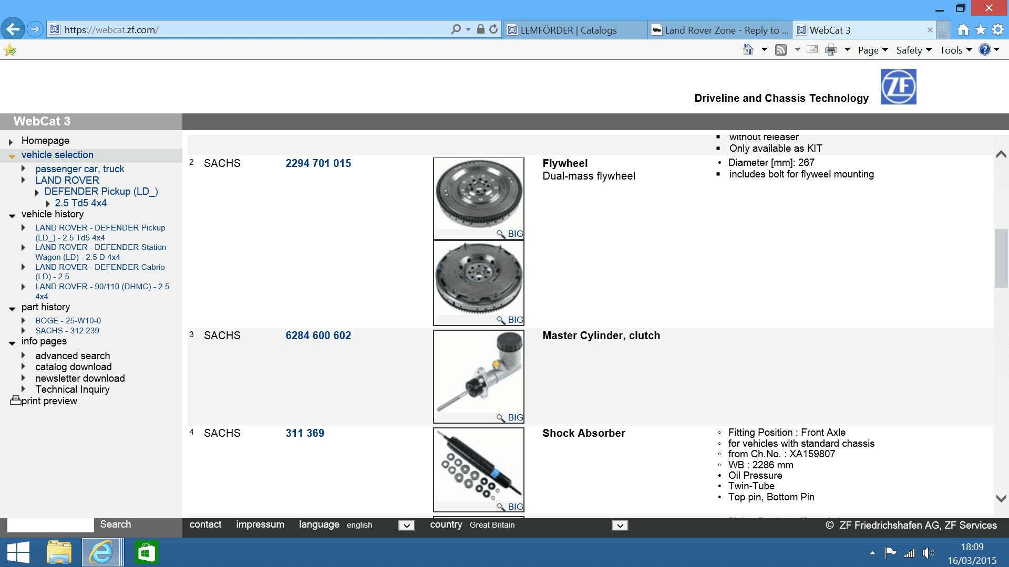The width and height of the screenshot is (1009, 567).
Task: Enlarge first flywheel image via BIG link
Action: point(515,234)
